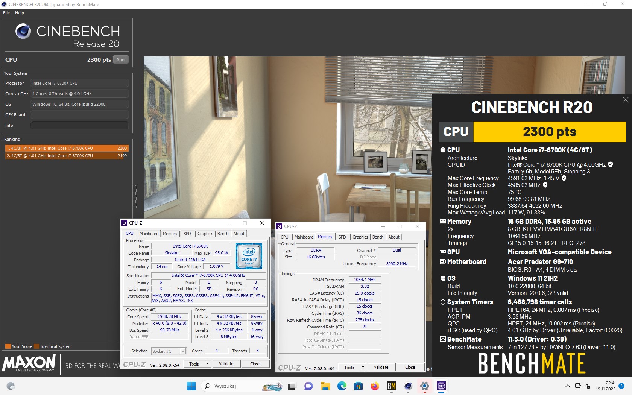Click Close button in the rear CPU-Z Memory window
This screenshot has width=632, height=395.
(x=410, y=367)
